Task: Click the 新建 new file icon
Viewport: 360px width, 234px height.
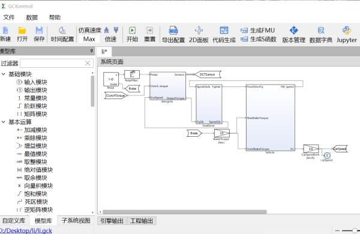Action: click(5, 31)
